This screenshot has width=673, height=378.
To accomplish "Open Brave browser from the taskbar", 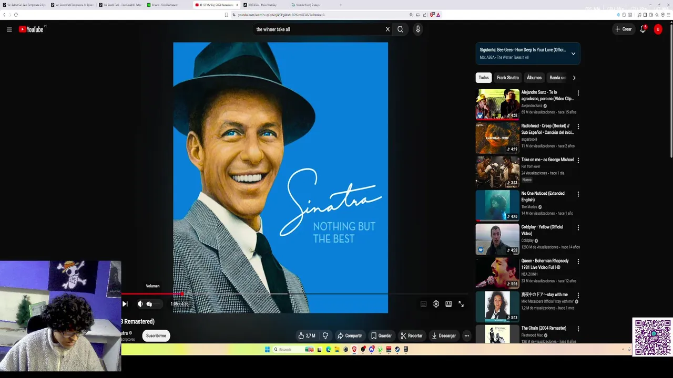I will 354,349.
